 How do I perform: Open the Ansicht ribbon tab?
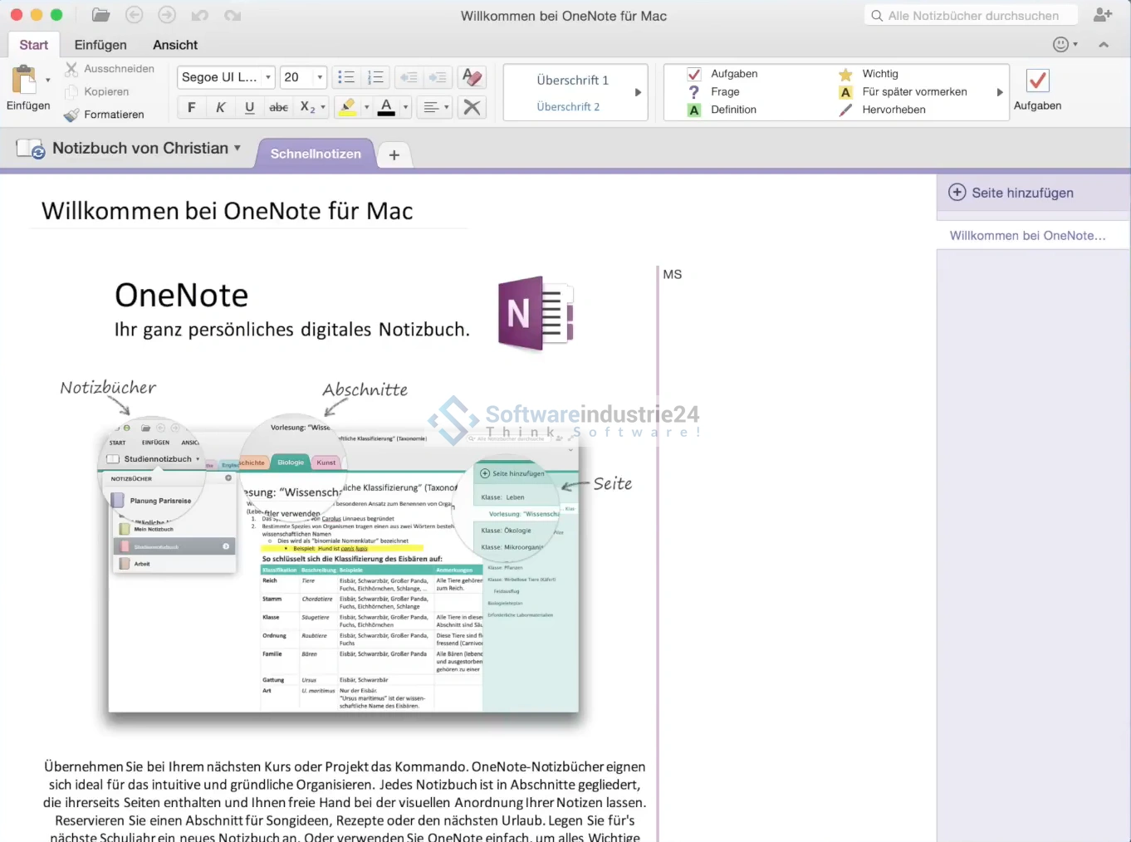coord(175,45)
